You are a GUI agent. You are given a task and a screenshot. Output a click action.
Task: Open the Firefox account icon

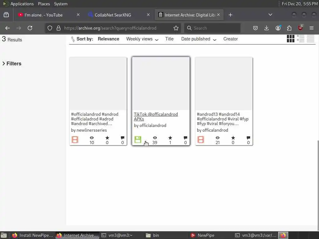click(x=278, y=28)
